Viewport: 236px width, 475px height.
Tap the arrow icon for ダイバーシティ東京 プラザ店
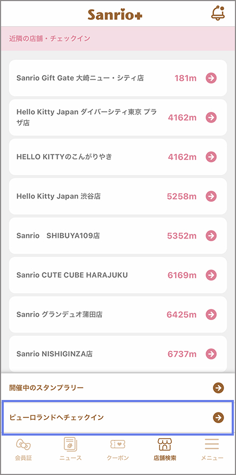click(x=211, y=118)
